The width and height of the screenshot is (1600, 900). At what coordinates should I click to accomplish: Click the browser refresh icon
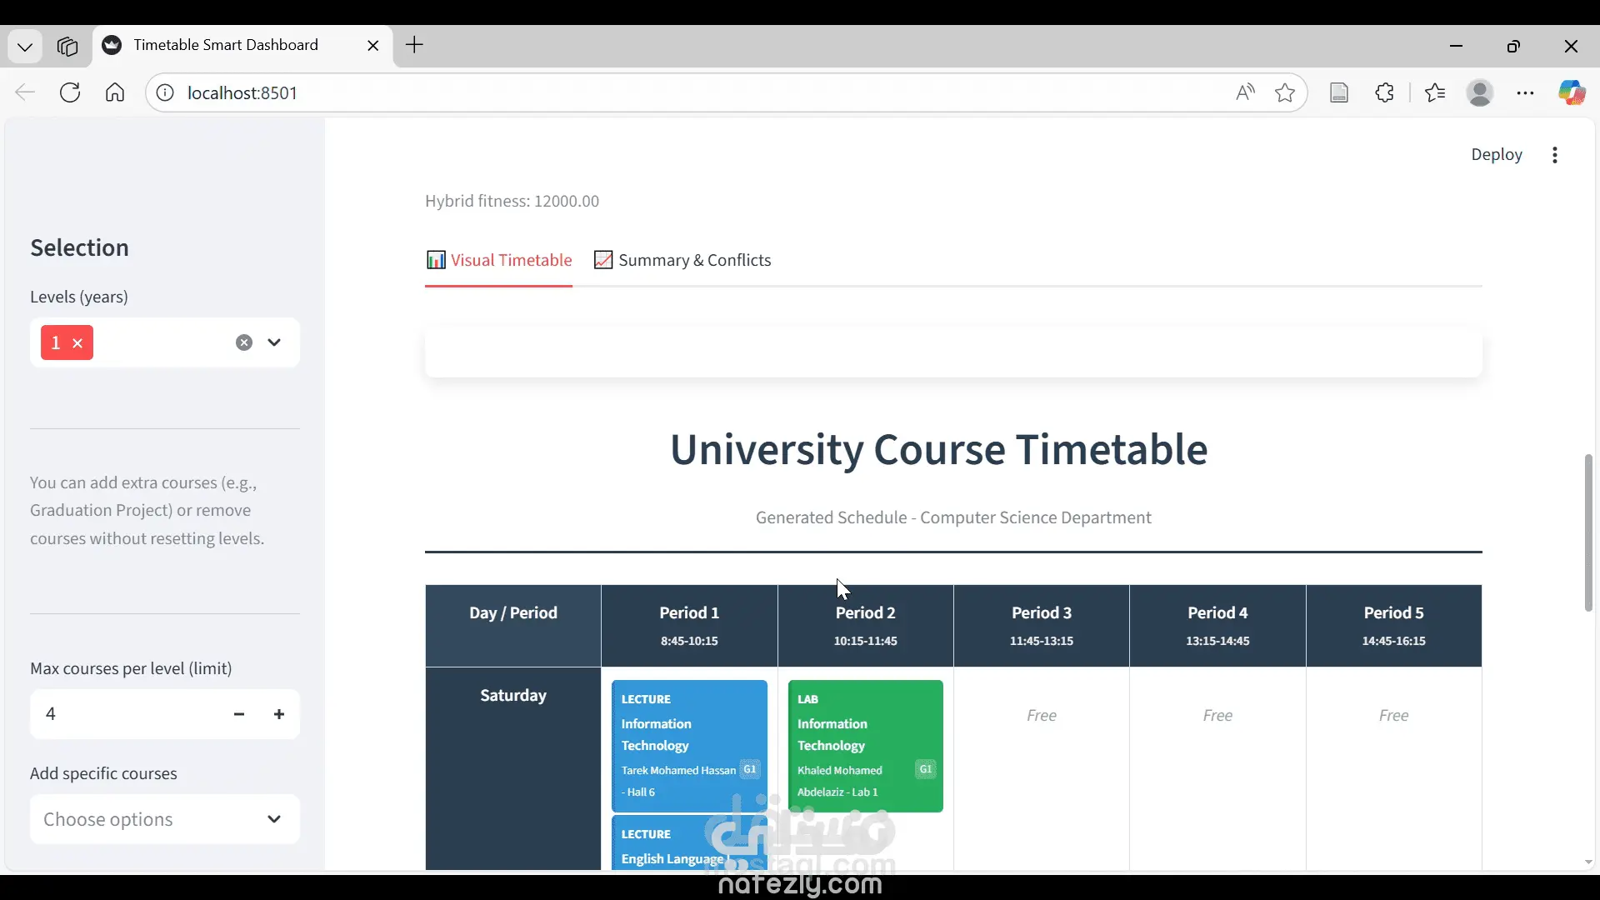(70, 92)
